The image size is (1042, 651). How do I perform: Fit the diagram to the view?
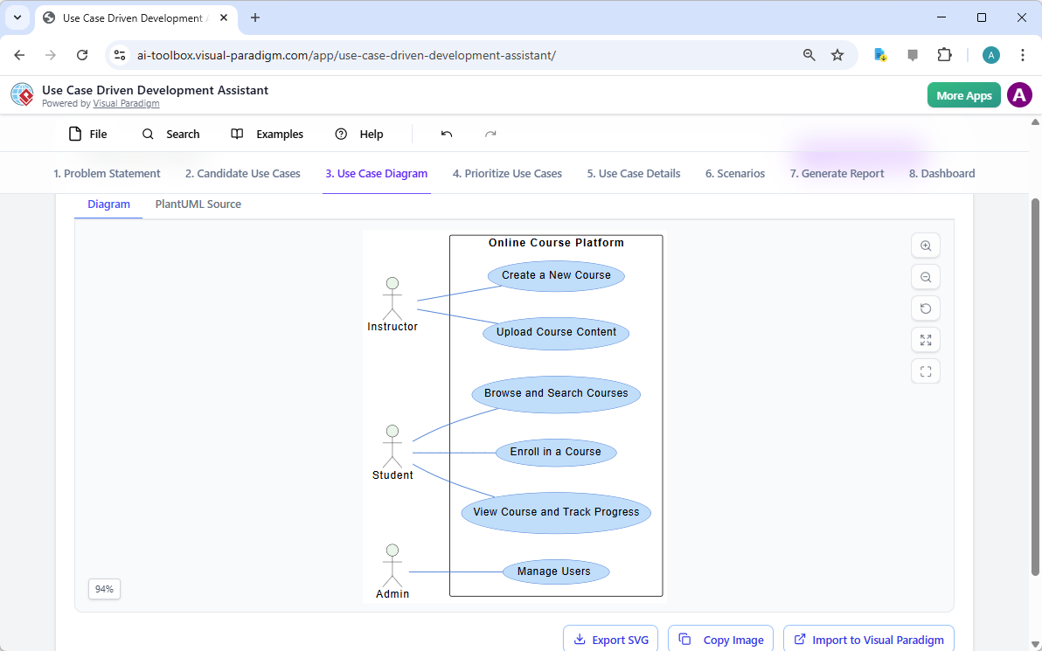tap(925, 339)
